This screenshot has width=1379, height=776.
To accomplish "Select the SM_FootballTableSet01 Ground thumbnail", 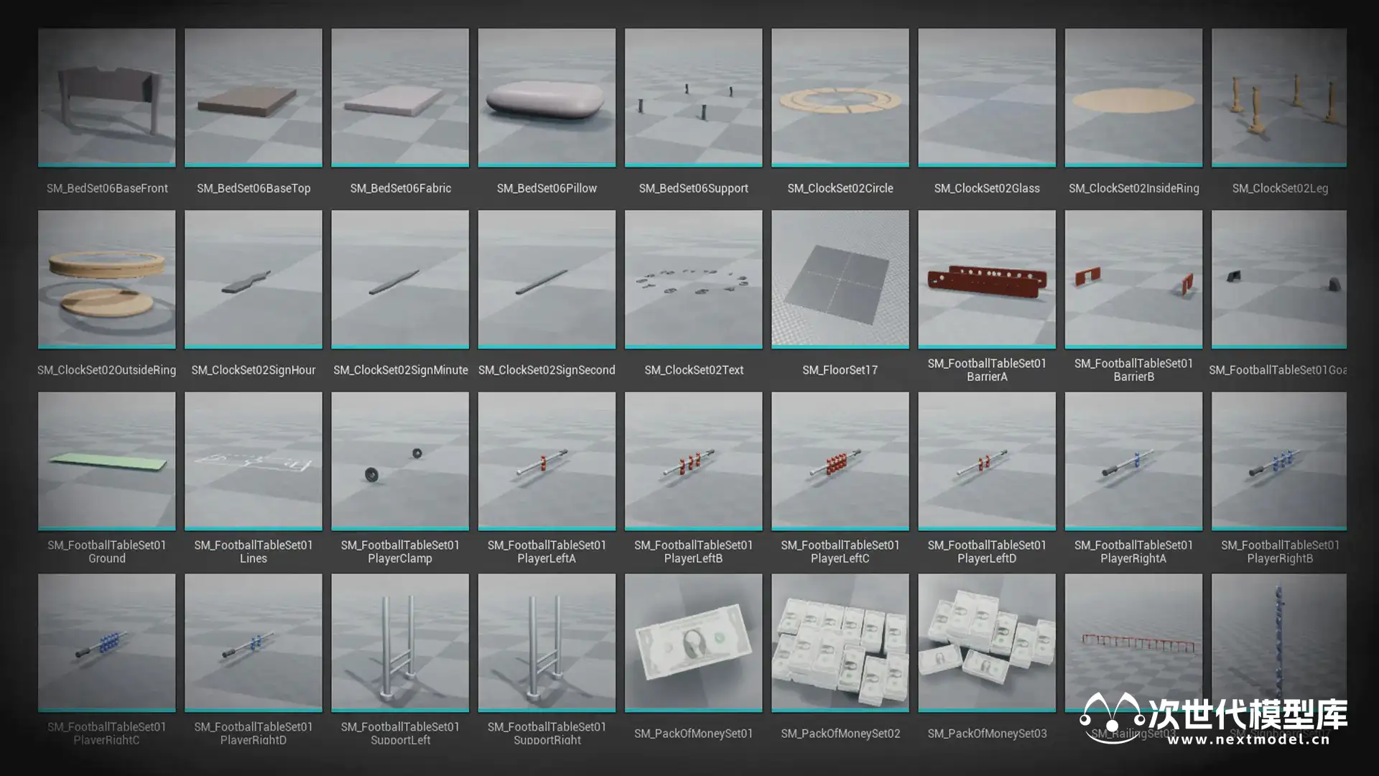I will click(106, 461).
